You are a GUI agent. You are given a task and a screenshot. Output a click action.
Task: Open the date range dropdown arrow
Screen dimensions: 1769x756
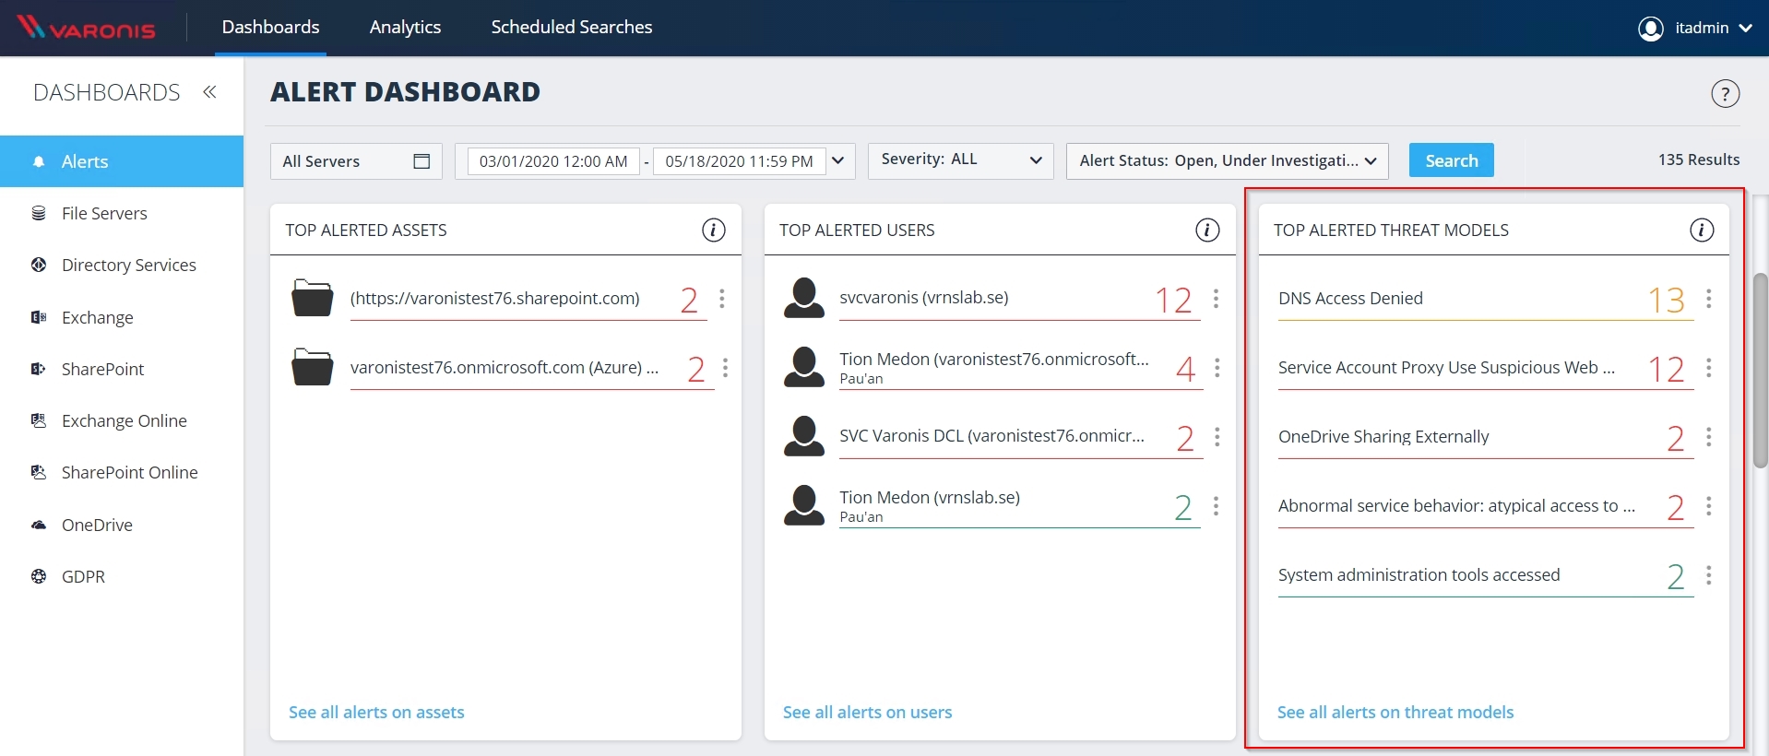[x=837, y=160]
